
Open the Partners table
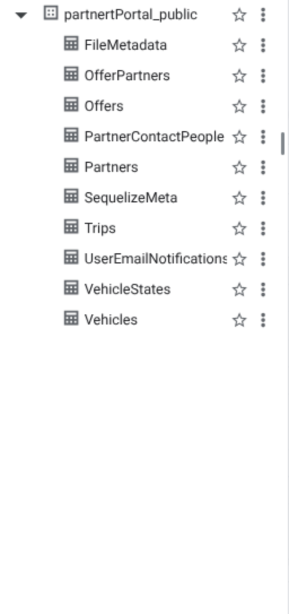click(x=111, y=167)
